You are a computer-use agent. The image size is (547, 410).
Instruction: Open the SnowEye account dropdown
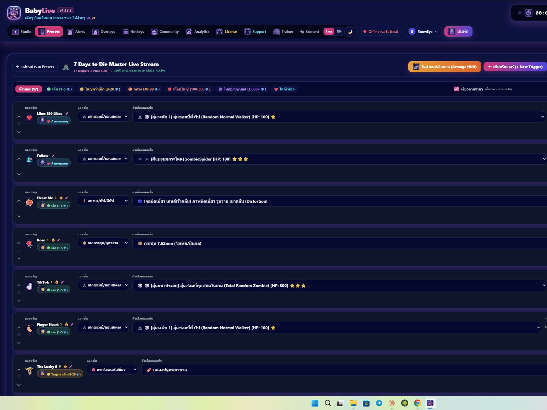tap(423, 31)
